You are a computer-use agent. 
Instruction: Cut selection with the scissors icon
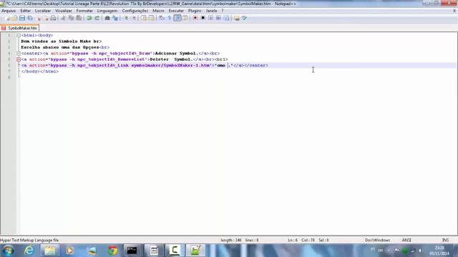coord(63,18)
